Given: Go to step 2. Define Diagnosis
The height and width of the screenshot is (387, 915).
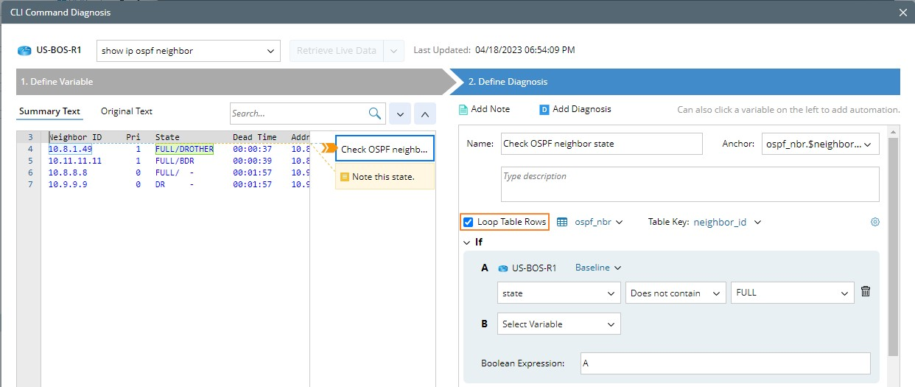Looking at the screenshot, I should (676, 82).
